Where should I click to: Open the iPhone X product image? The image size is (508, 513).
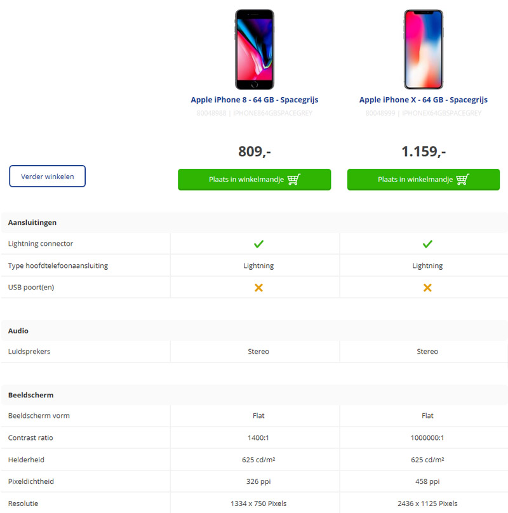[x=424, y=50]
